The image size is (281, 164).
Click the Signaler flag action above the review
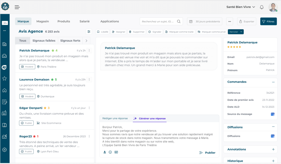point(155,31)
